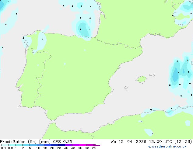This screenshot has height=149, width=193.
Task: Click the Precipitation (6h) title text
Action: point(18,142)
